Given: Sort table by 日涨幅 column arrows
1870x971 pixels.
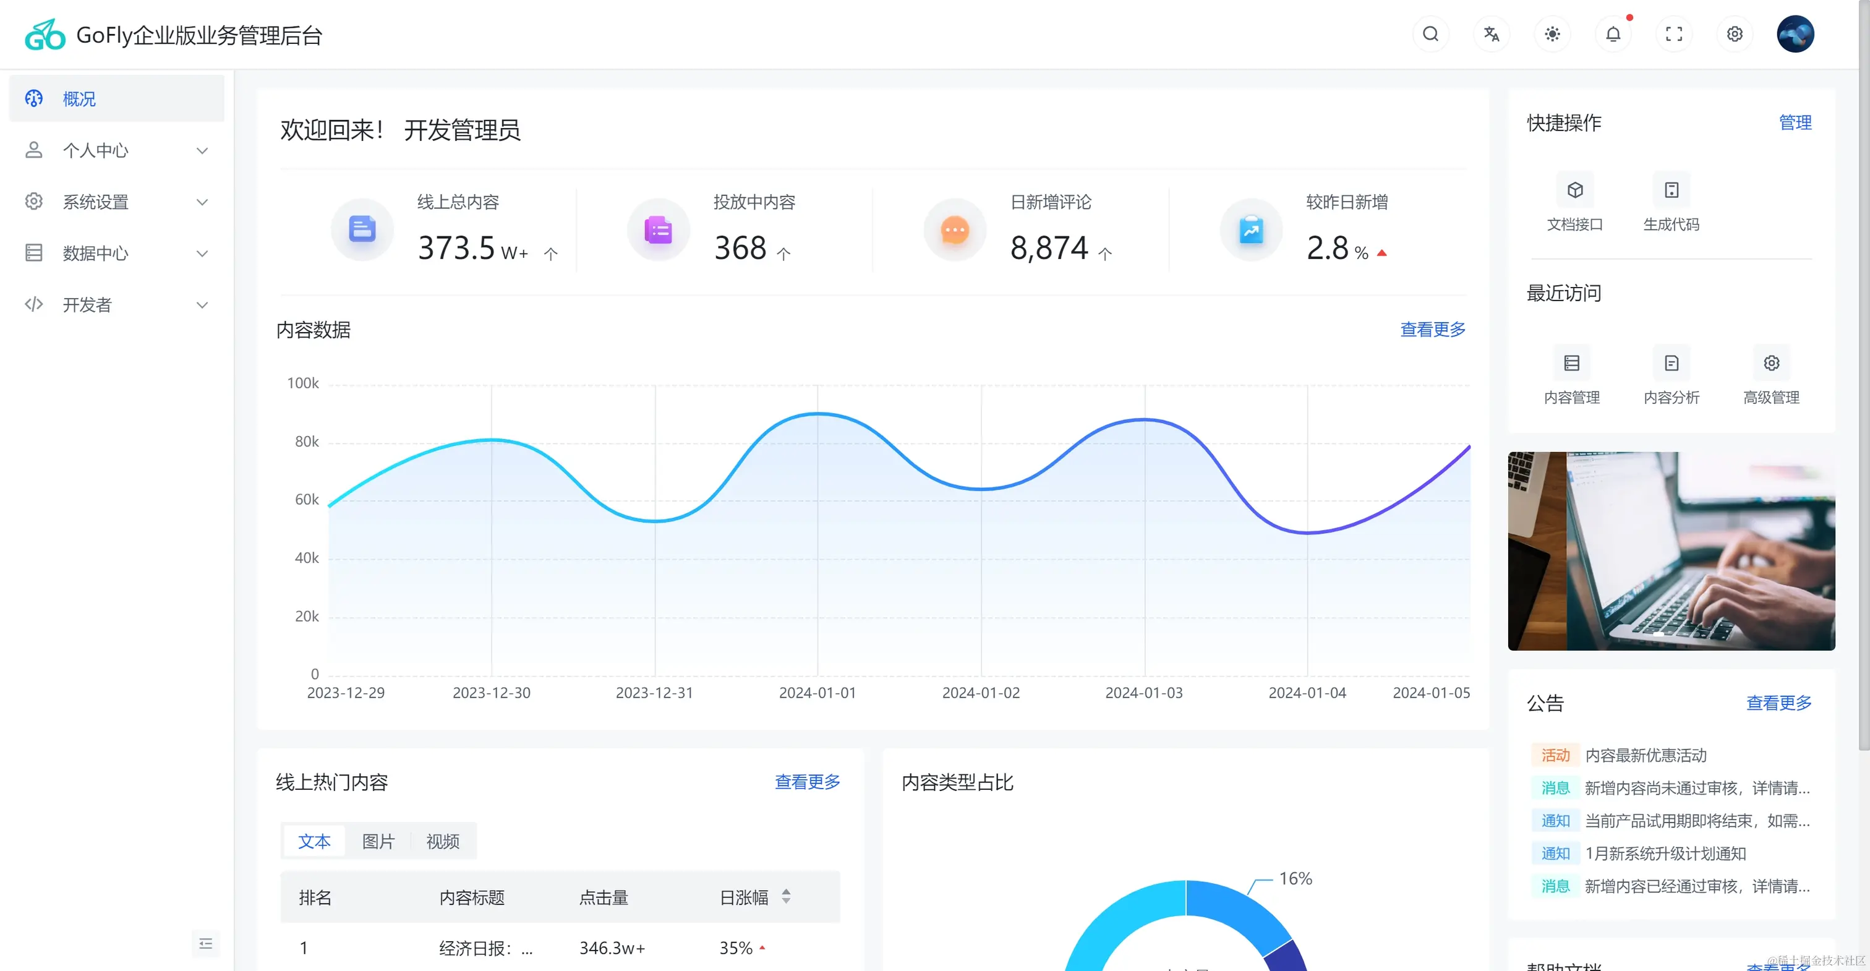Looking at the screenshot, I should click(x=786, y=897).
